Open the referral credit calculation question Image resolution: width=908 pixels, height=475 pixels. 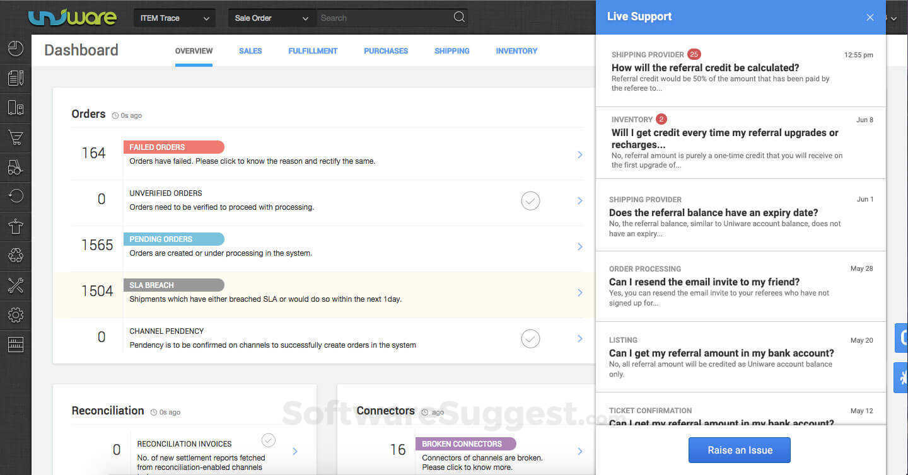(705, 68)
